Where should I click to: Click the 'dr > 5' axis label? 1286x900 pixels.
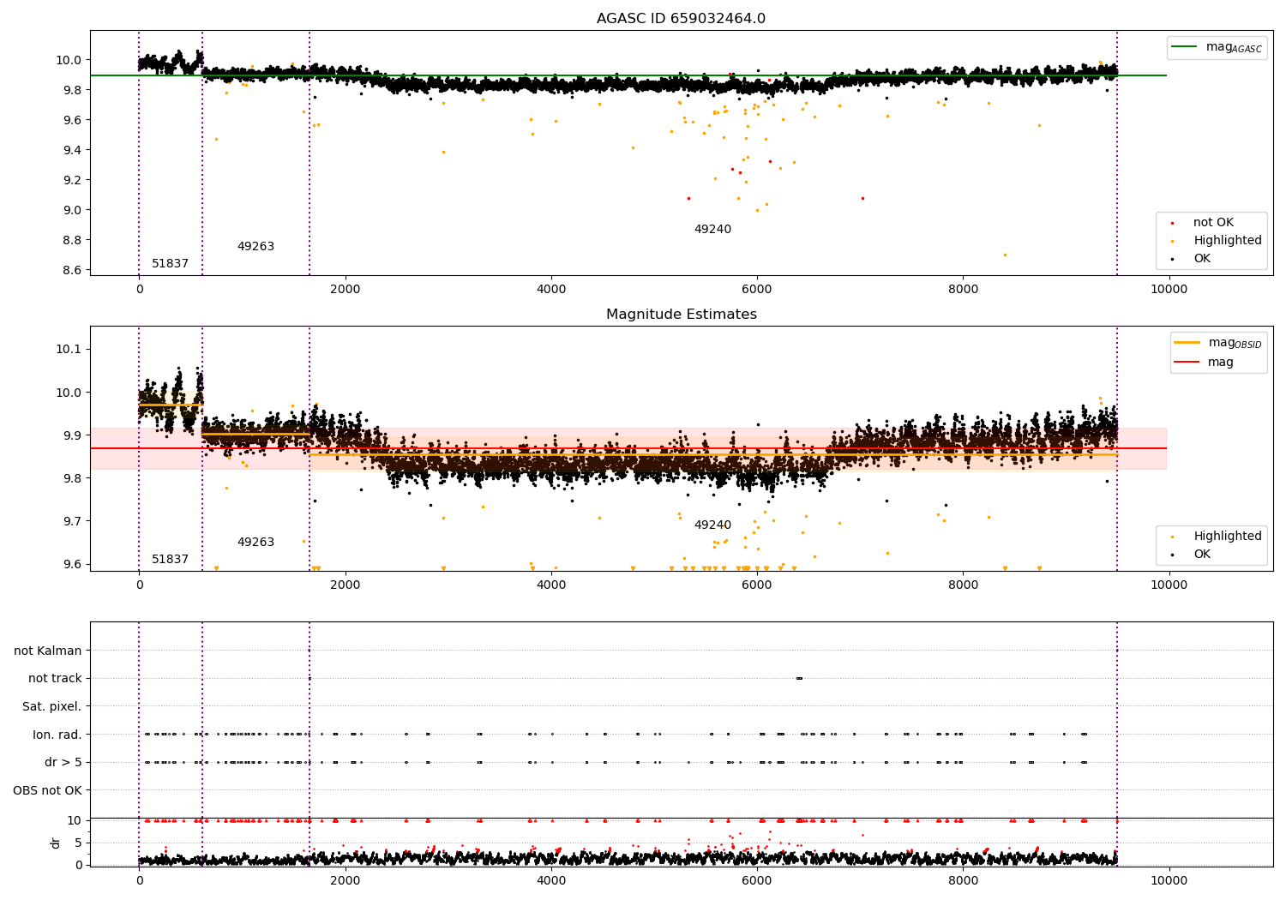[x=63, y=762]
